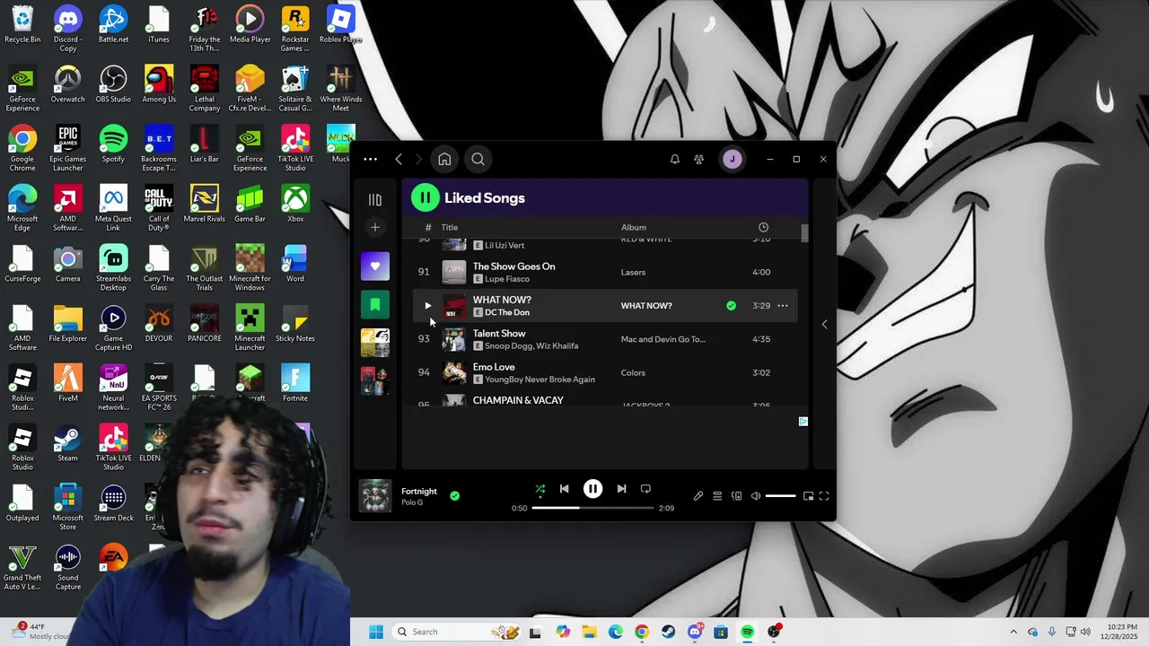Pause using the green Liked Songs button

pyautogui.click(x=425, y=197)
